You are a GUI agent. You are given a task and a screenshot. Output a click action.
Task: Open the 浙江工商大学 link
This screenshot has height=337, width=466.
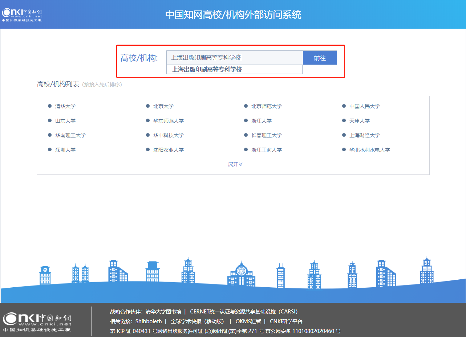(x=267, y=150)
